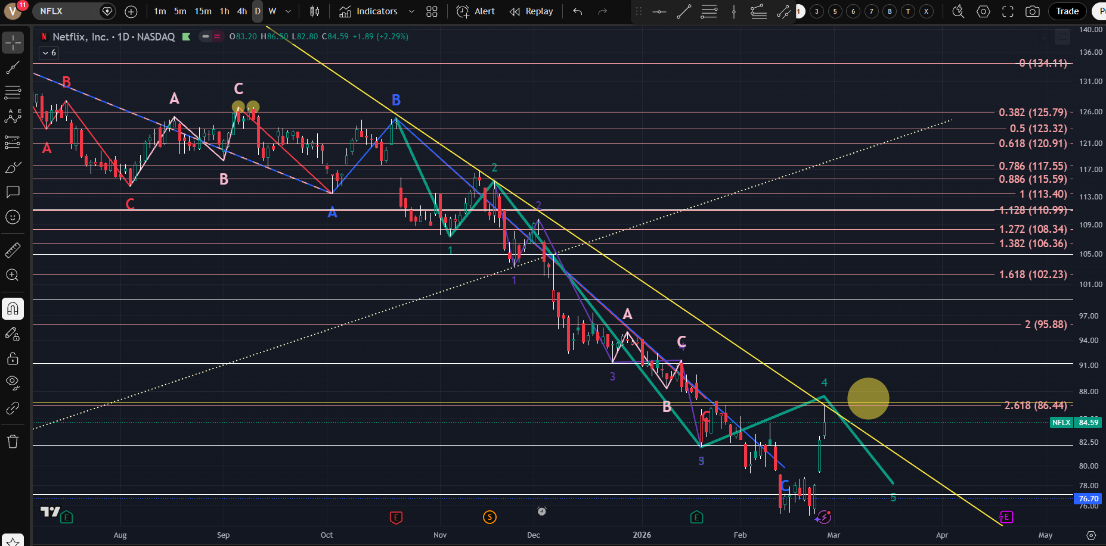Switch to the weekly W timeframe
The width and height of the screenshot is (1106, 546).
pyautogui.click(x=272, y=11)
